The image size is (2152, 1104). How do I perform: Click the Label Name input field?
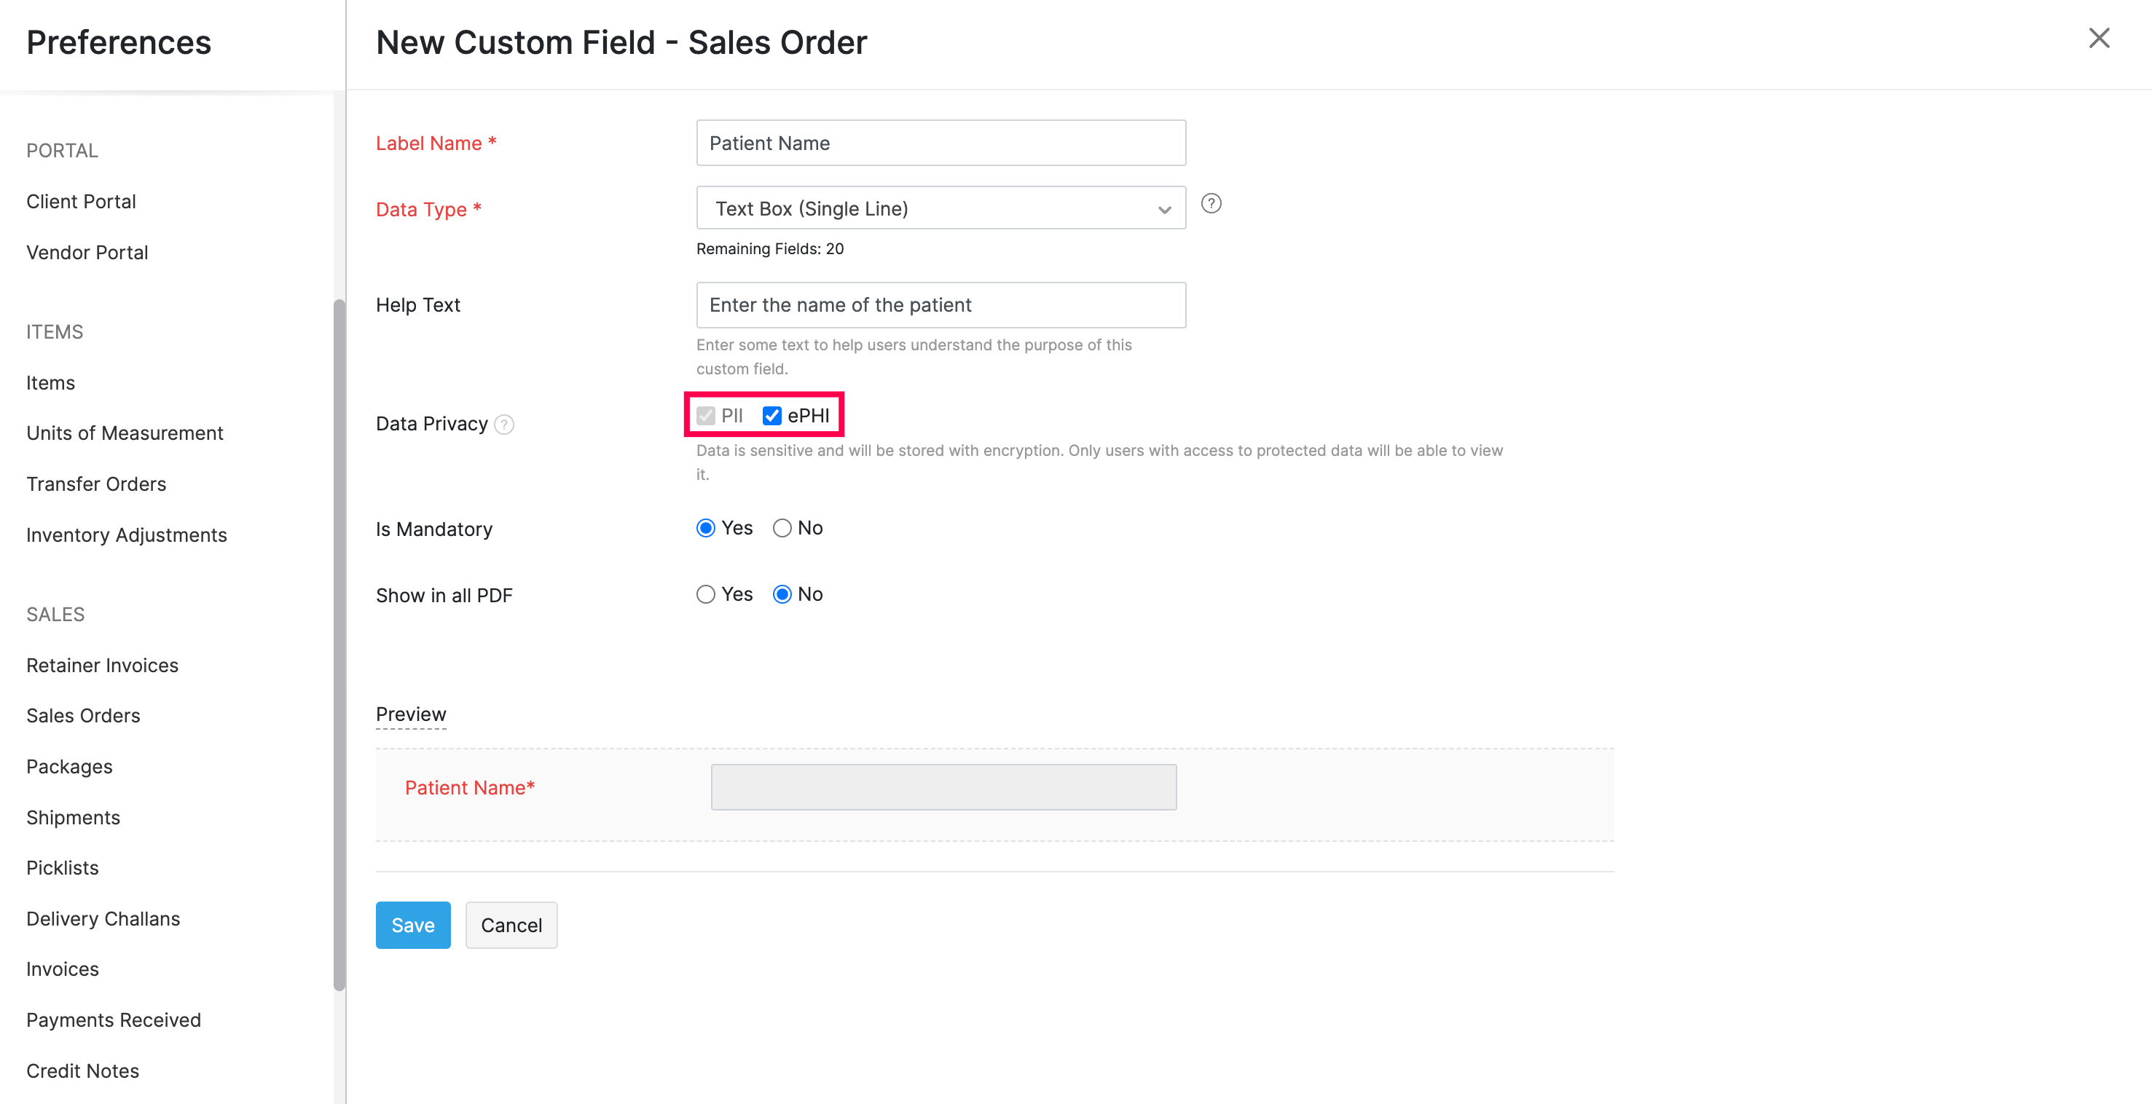(940, 142)
